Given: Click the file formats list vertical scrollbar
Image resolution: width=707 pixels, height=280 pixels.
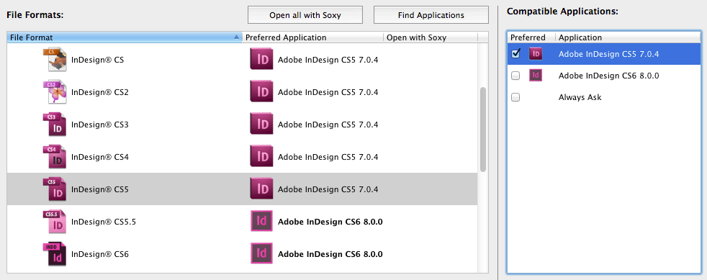Looking at the screenshot, I should [483, 130].
